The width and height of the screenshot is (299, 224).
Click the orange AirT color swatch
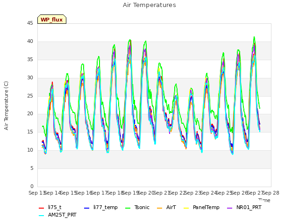tap(160, 208)
